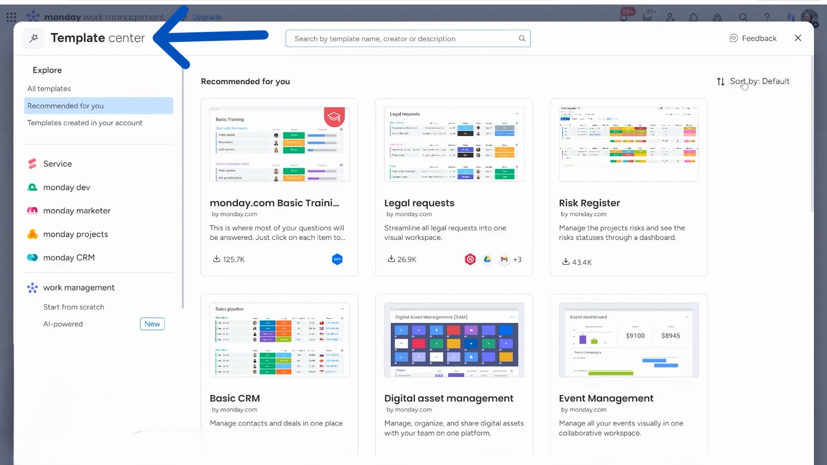Open the Feedback smiley icon
Viewport: 827px width, 465px height.
[734, 38]
